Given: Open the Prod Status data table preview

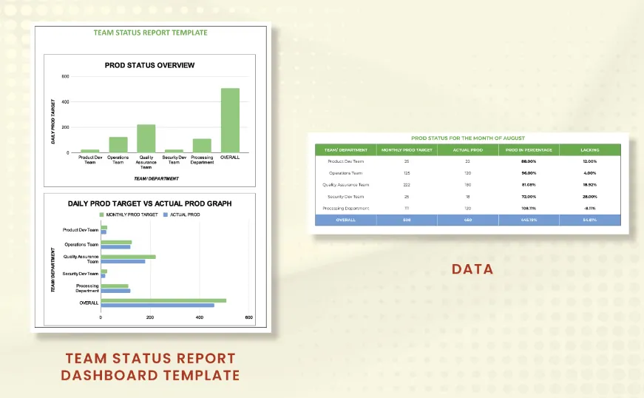Looking at the screenshot, I should point(468,183).
